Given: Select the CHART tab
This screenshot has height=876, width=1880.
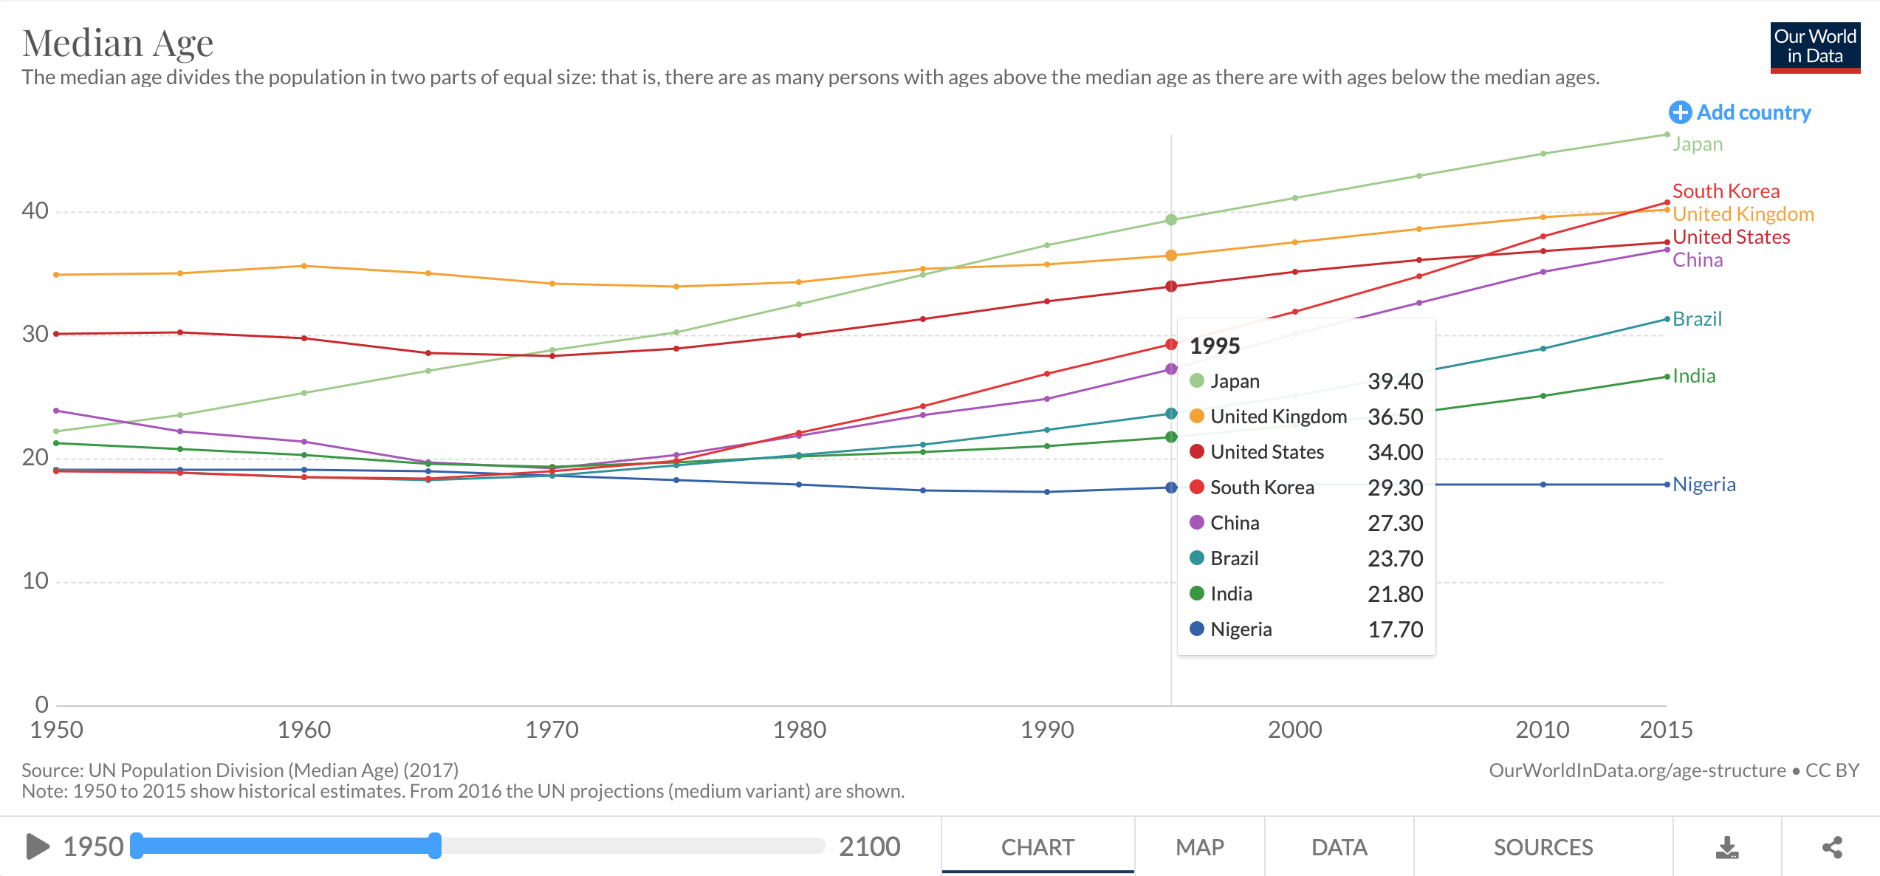Looking at the screenshot, I should click(1037, 846).
